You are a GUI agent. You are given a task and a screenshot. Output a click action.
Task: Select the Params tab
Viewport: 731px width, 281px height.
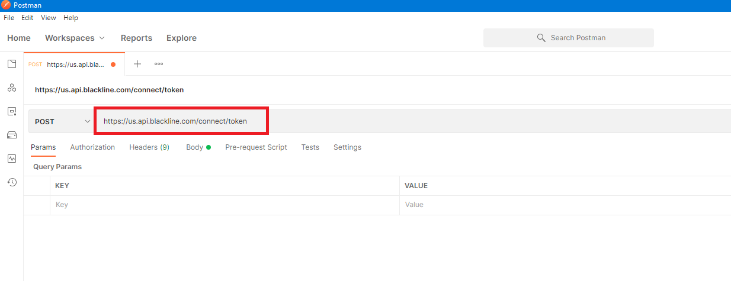pos(43,147)
